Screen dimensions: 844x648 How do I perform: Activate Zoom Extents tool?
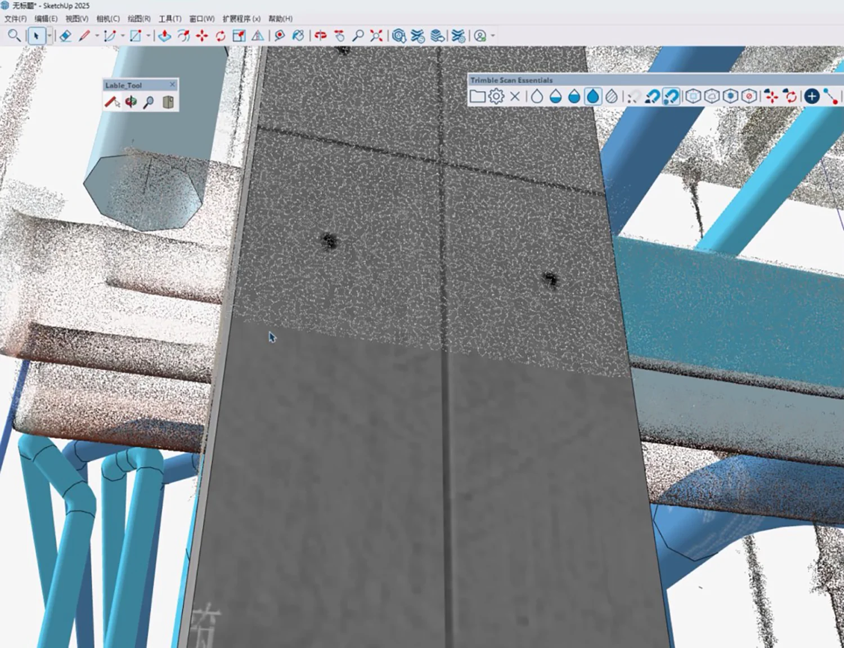coord(376,36)
